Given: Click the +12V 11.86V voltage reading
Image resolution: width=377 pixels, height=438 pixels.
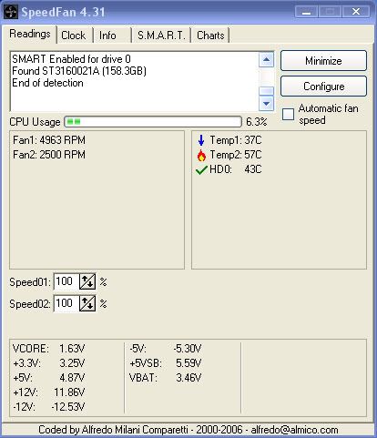Looking at the screenshot, I should pos(48,392).
